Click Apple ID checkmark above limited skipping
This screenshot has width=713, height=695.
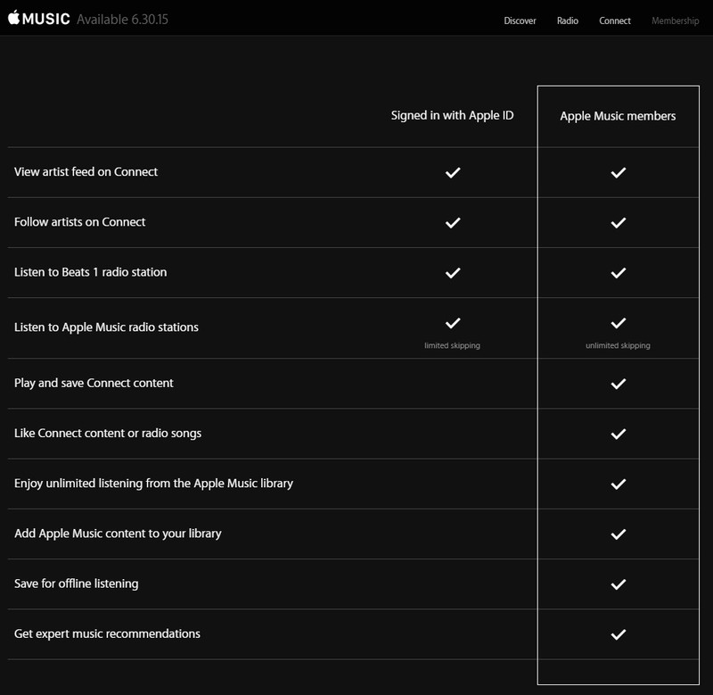tap(453, 323)
